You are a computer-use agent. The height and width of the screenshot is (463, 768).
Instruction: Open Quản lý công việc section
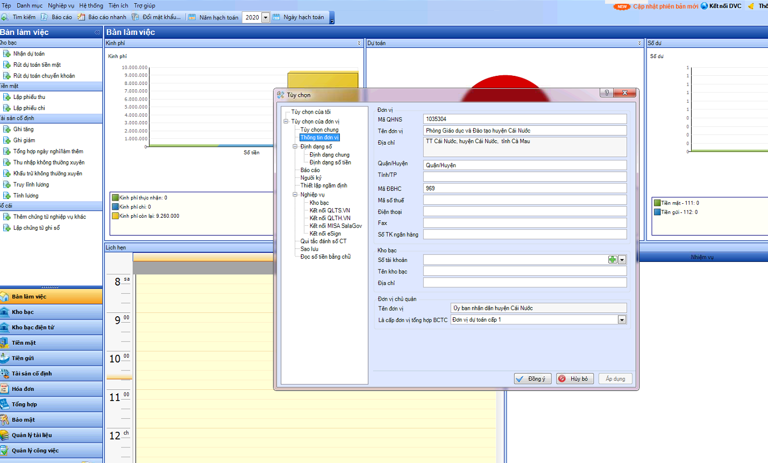(51, 451)
